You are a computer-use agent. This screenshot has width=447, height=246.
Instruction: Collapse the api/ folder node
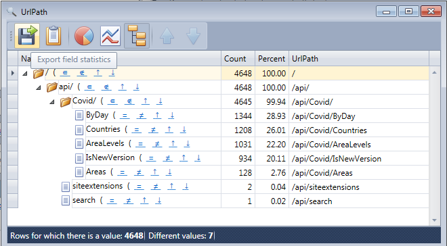[39, 88]
